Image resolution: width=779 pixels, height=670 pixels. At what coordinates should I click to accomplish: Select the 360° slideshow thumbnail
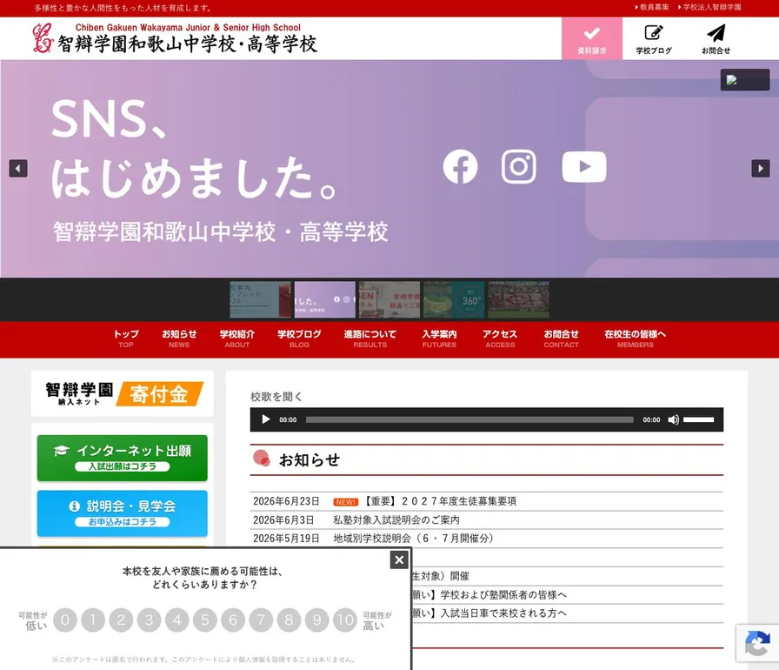coord(454,299)
